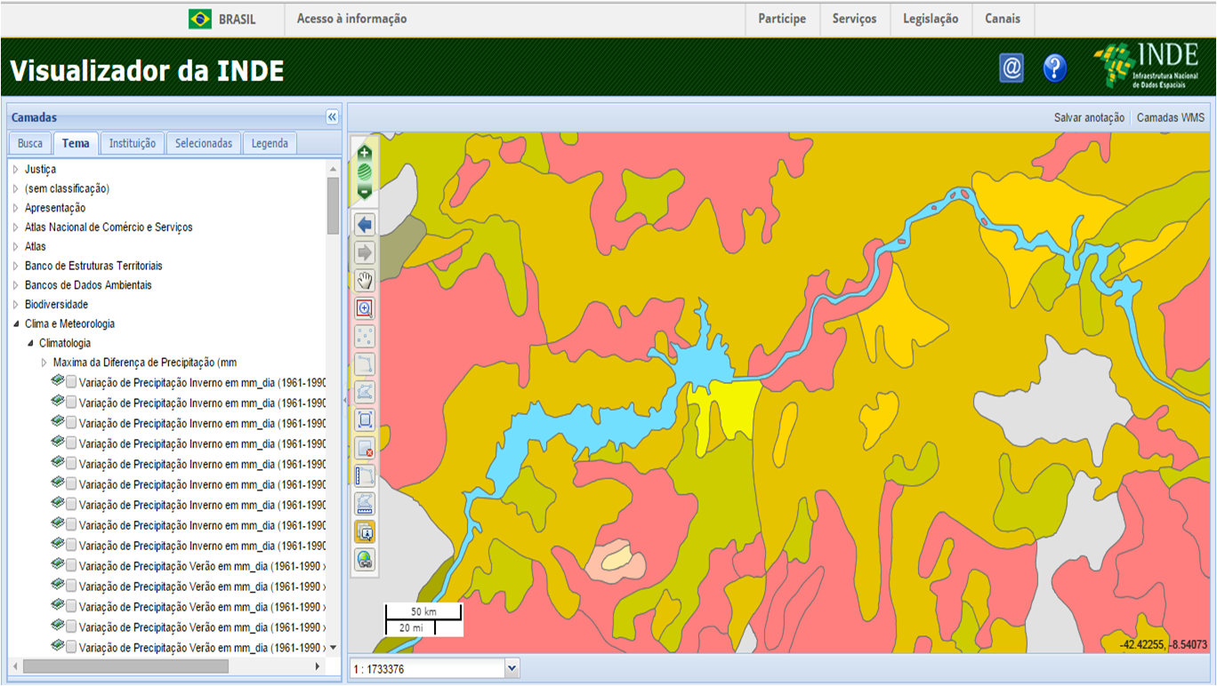Click the layer tree vertical scrollbar

pyautogui.click(x=333, y=205)
